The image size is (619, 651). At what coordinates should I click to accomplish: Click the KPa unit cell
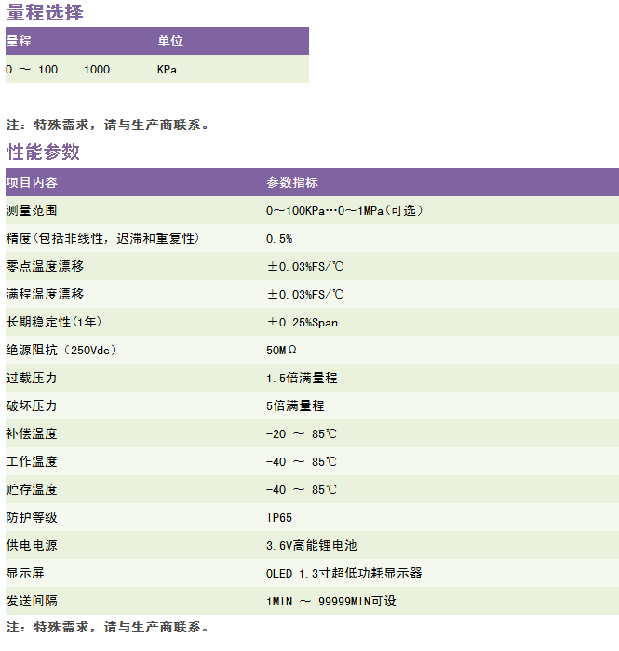tap(167, 70)
